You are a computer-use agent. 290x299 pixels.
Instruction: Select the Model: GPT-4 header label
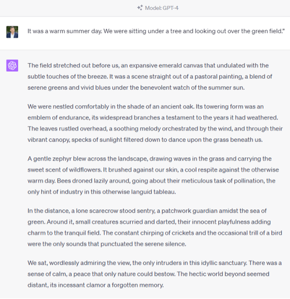[162, 8]
